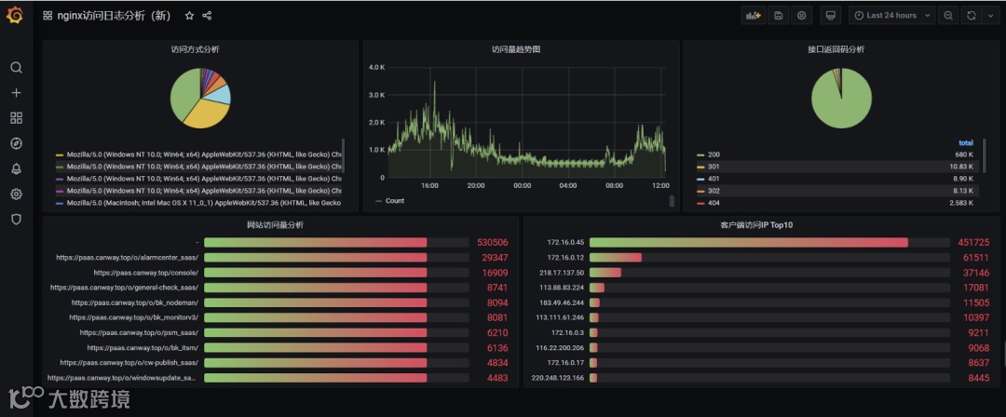Click the green swatch beside 200
Screen dimensions: 1006x417
[x=700, y=155]
